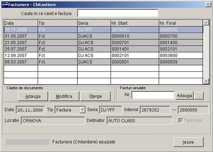The height and width of the screenshot is (152, 213).
Task: Sort table by Data column header
Action: (x=21, y=23)
